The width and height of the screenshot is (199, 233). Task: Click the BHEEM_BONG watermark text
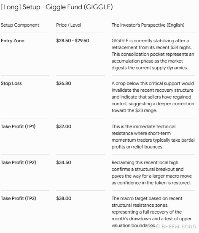pos(179,227)
